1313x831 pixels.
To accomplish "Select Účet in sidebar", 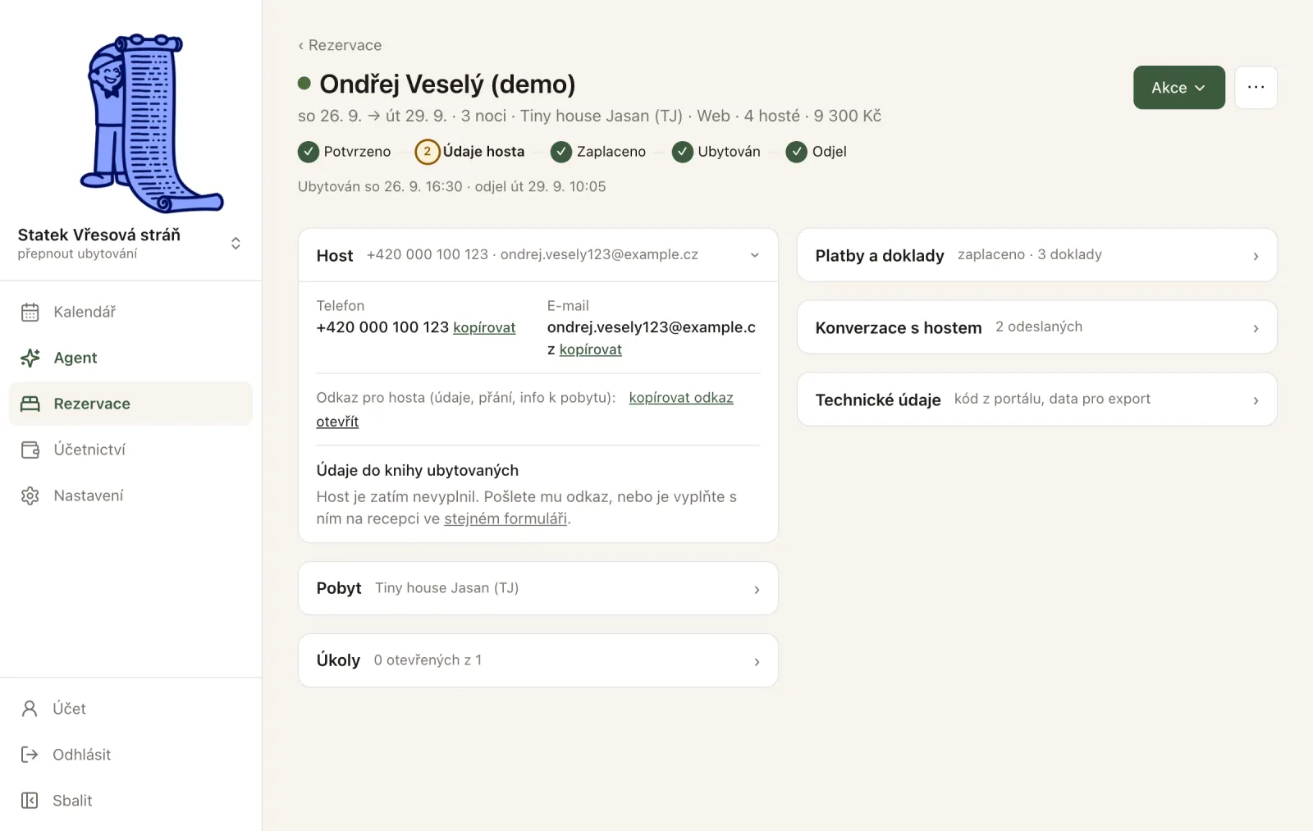I will click(x=130, y=709).
